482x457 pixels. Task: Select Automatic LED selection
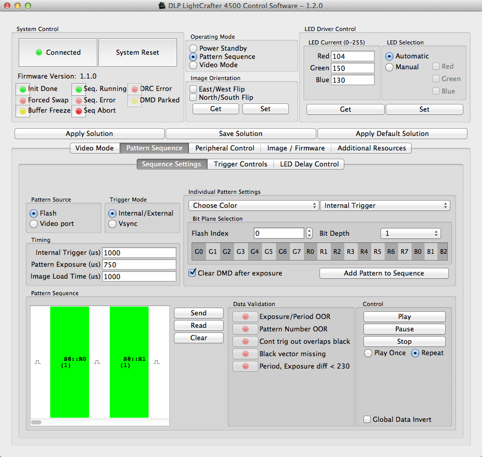click(389, 56)
